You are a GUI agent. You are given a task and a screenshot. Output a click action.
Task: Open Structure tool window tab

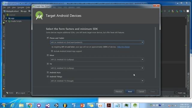click(x=4, y=32)
